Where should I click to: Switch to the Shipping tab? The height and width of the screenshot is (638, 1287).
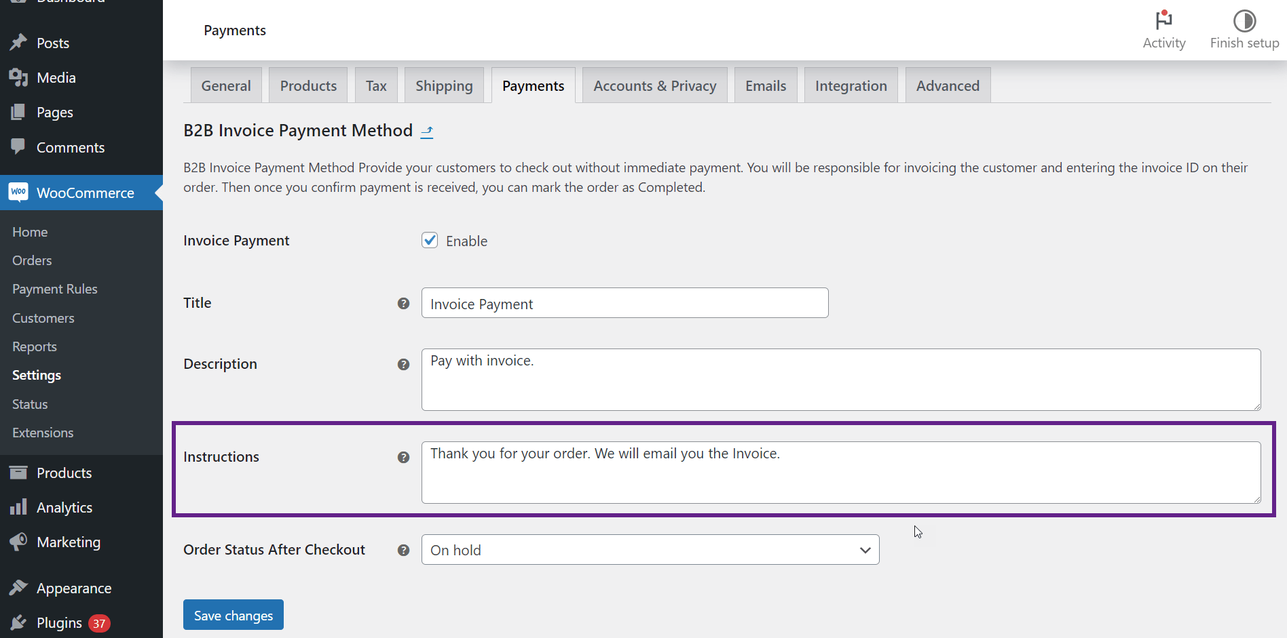[x=444, y=85]
